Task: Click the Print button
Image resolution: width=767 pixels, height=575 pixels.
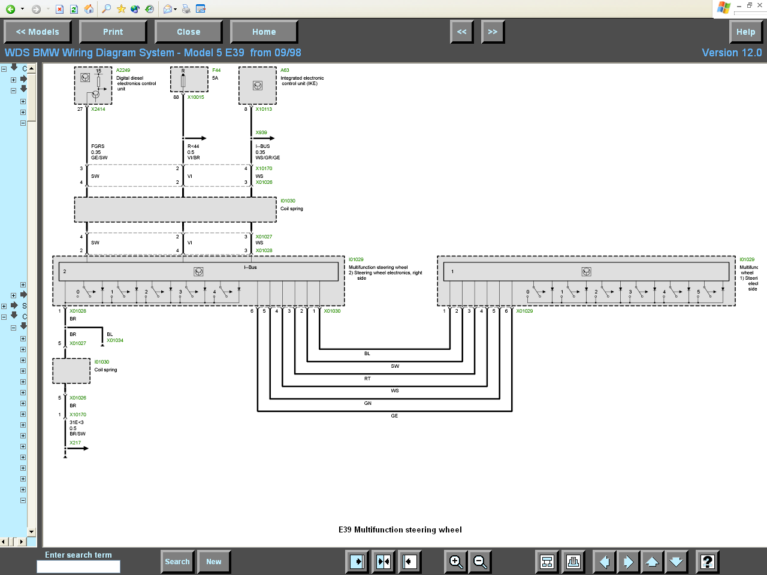Action: (x=113, y=32)
